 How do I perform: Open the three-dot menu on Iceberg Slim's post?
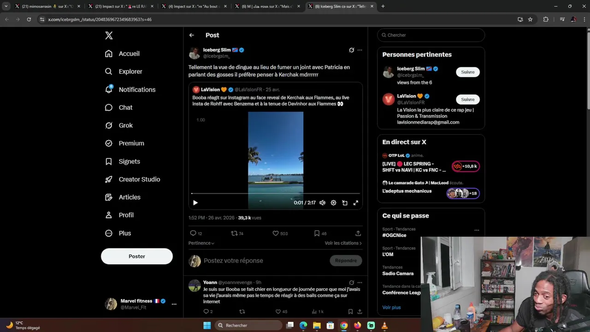pos(360,50)
